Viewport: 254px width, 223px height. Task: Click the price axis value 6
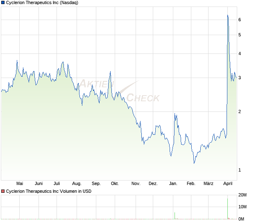[240, 20]
